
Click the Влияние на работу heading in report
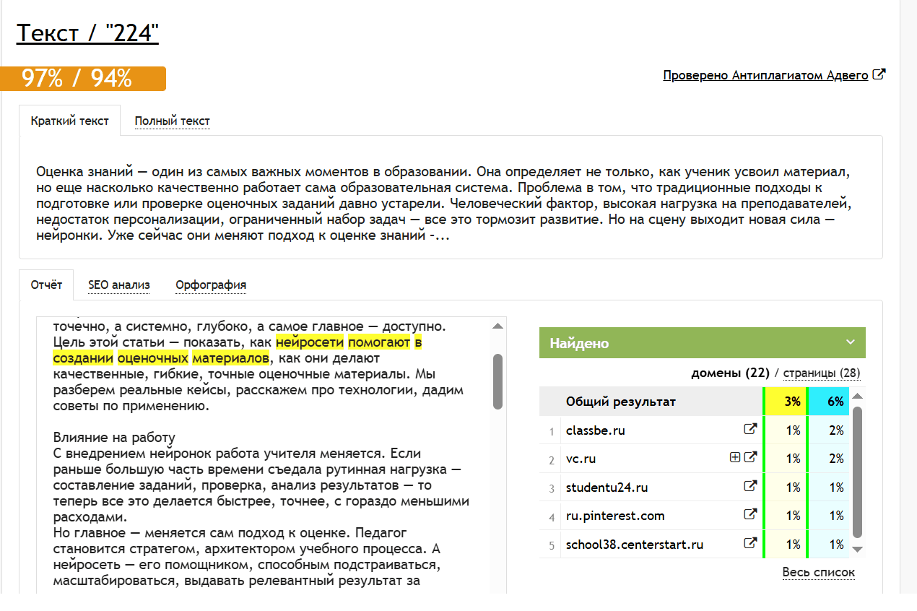[114, 438]
